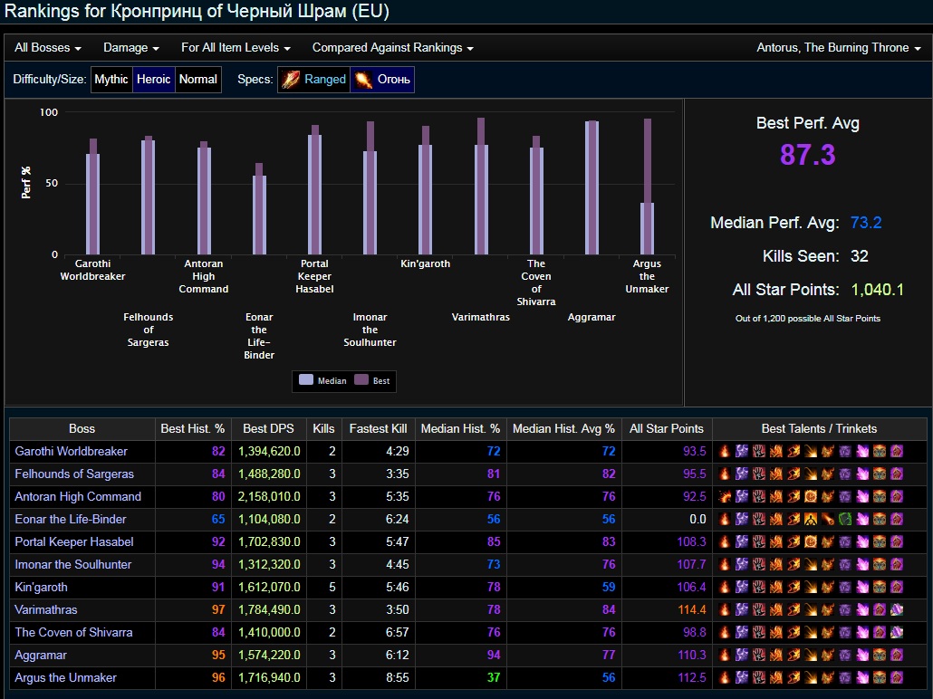
Task: Click black hand talent icon in Felhounds of Sargeras row
Action: (x=759, y=474)
